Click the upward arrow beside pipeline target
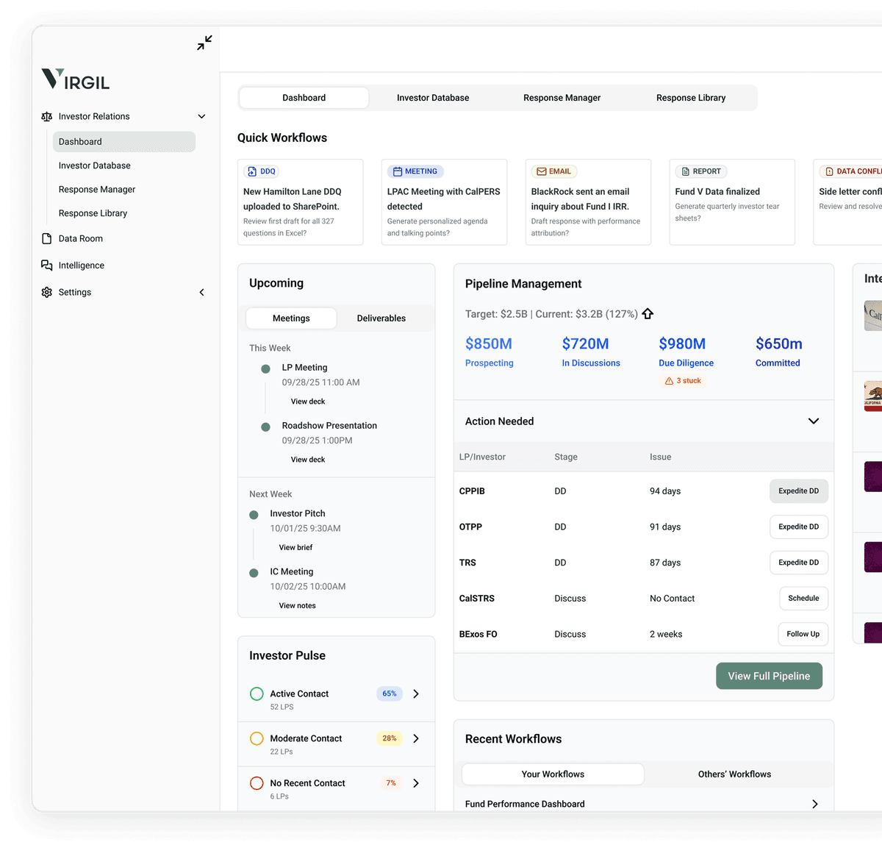This screenshot has width=882, height=845. (x=648, y=314)
